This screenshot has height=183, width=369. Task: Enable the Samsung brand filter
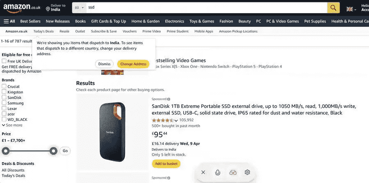point(4,103)
